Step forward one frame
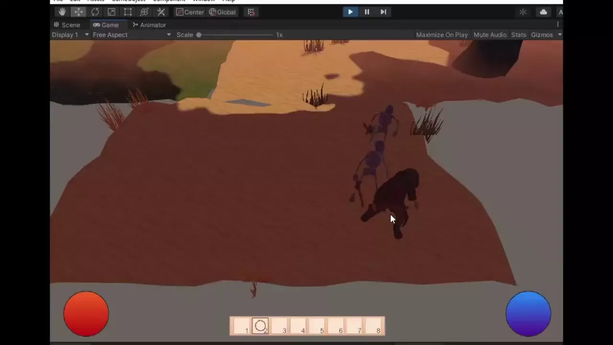The image size is (613, 345). pyautogui.click(x=383, y=12)
